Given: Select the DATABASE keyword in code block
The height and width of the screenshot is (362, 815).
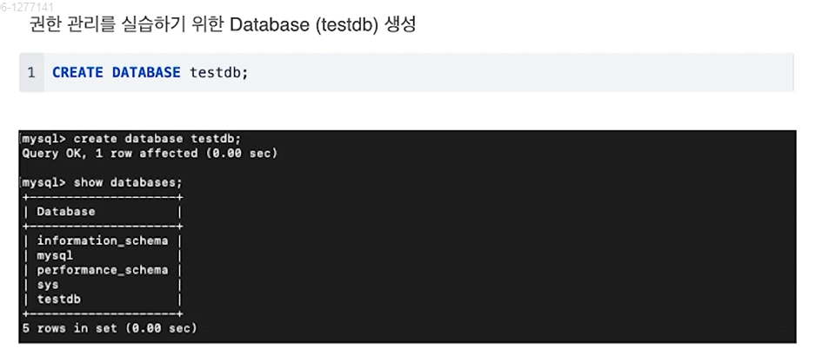Looking at the screenshot, I should tap(147, 72).
